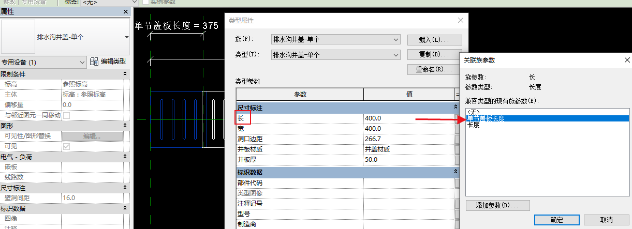Viewport: 632px width, 229px height.
Task: Click the 线路数 row in 属性 panel
Action: 65,177
